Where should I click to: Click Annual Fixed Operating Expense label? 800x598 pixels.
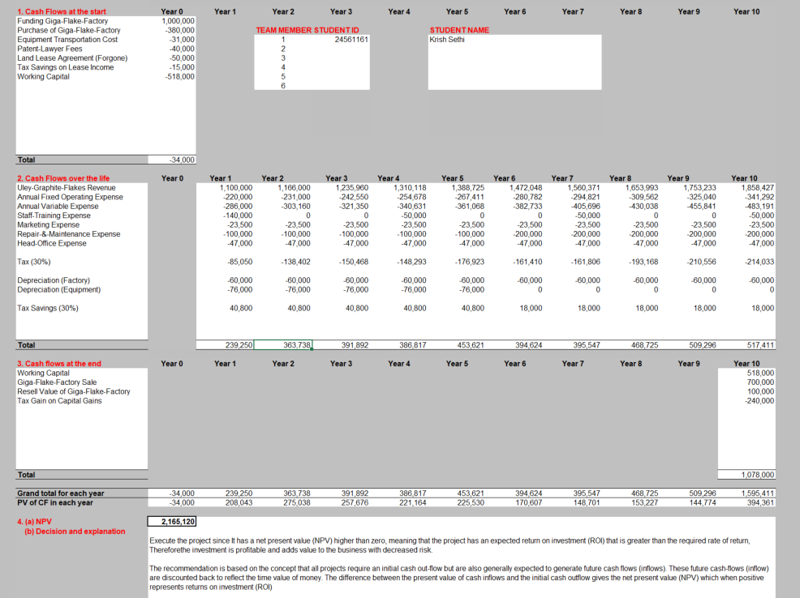tap(71, 197)
